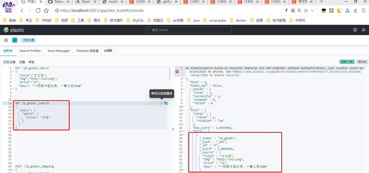
Task: Click the yellow moon night mode extension
Action: (x=339, y=11)
